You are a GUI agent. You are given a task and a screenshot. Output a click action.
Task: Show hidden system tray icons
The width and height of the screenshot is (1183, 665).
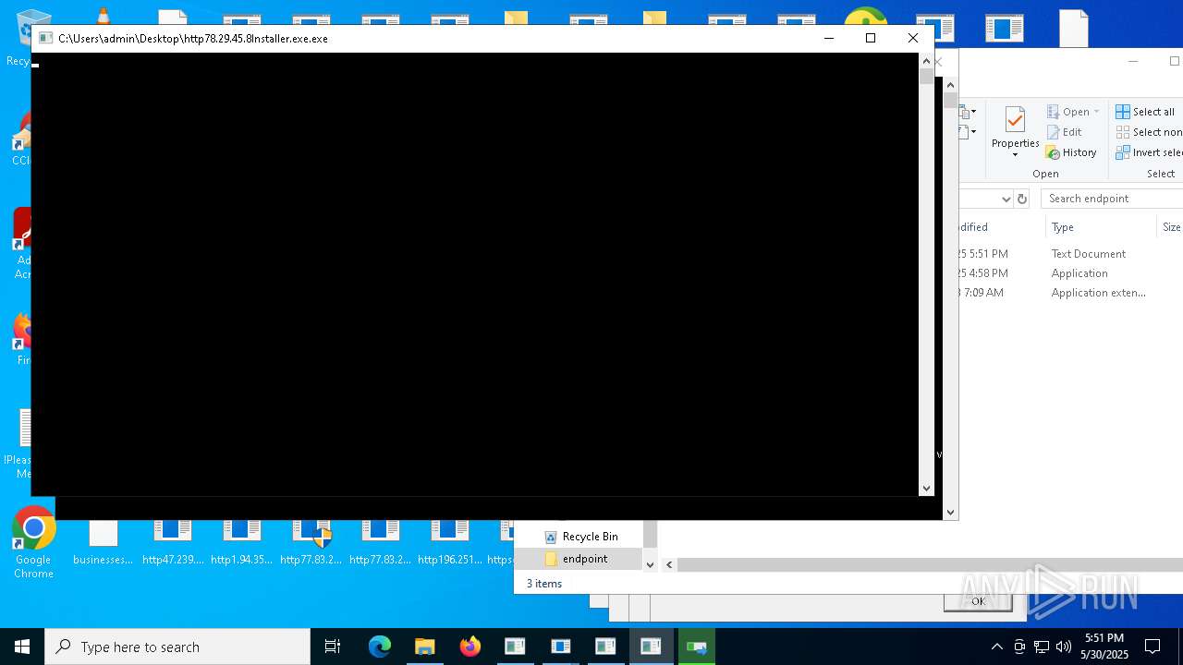996,647
